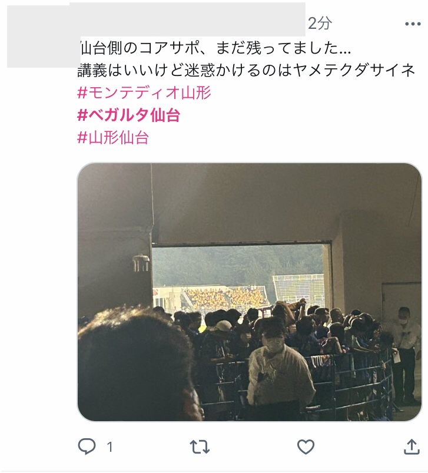Click the reply count number 1
The image size is (428, 473).
tap(110, 447)
